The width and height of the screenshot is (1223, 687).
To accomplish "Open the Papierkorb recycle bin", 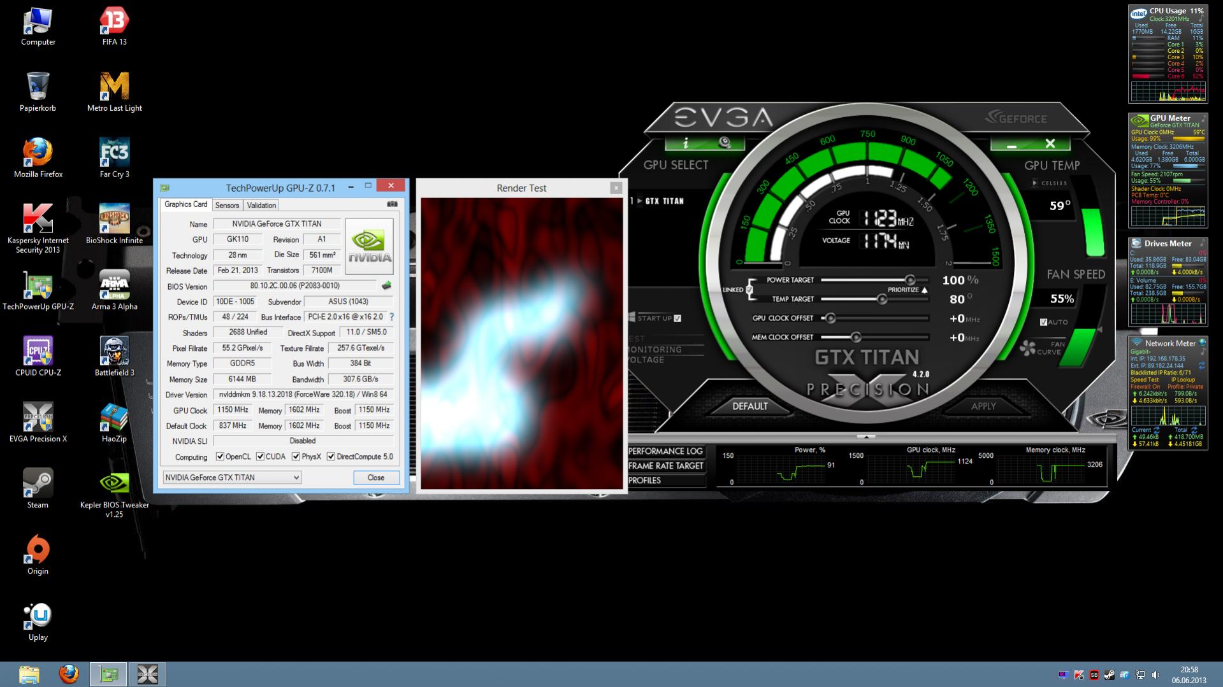I will tap(38, 92).
